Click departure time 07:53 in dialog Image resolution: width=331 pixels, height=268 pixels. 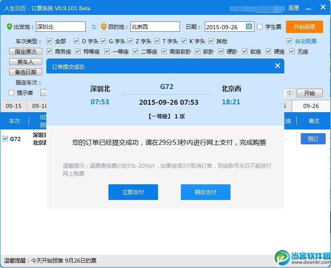coord(100,102)
